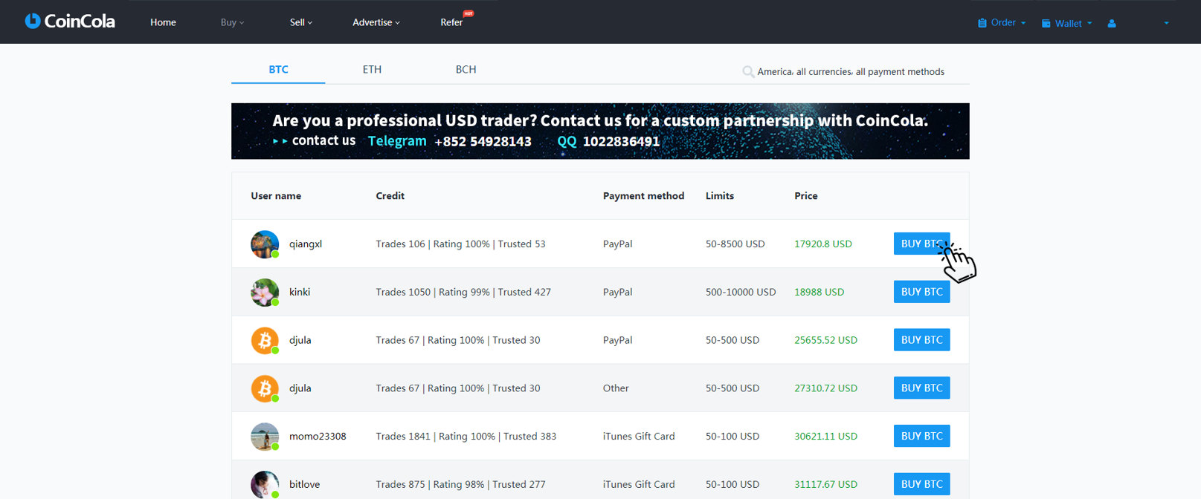1201x499 pixels.
Task: Click djula's bitcoin avatar in PayPal row
Action: pos(265,341)
